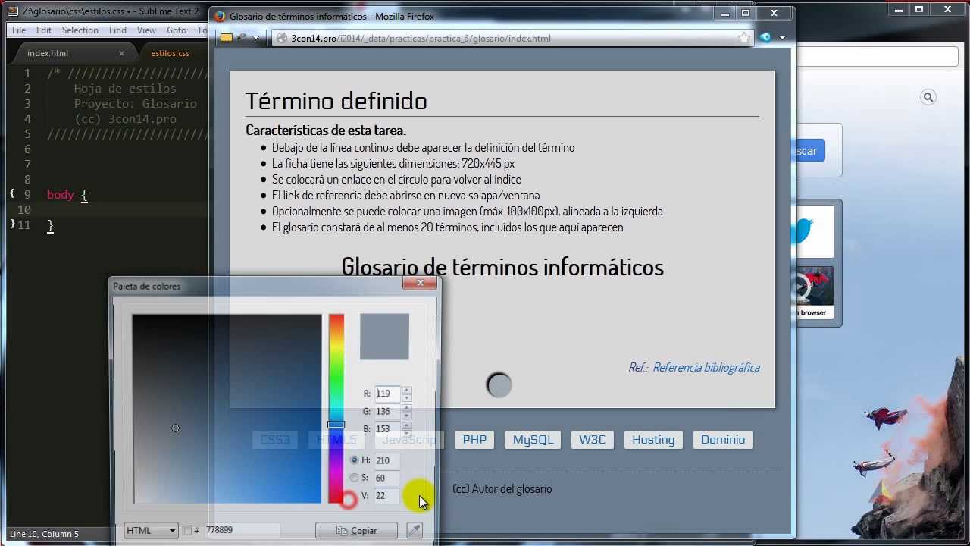Click 'Características de esta tarea:' subtitle
Image resolution: width=970 pixels, height=546 pixels.
pos(326,130)
